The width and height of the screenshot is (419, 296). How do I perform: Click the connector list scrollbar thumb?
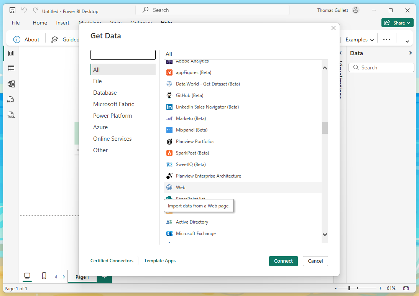325,128
